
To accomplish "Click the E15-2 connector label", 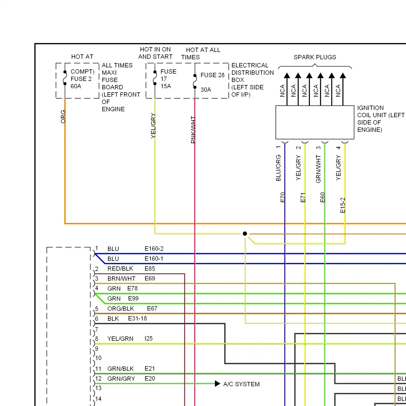I will tap(343, 205).
